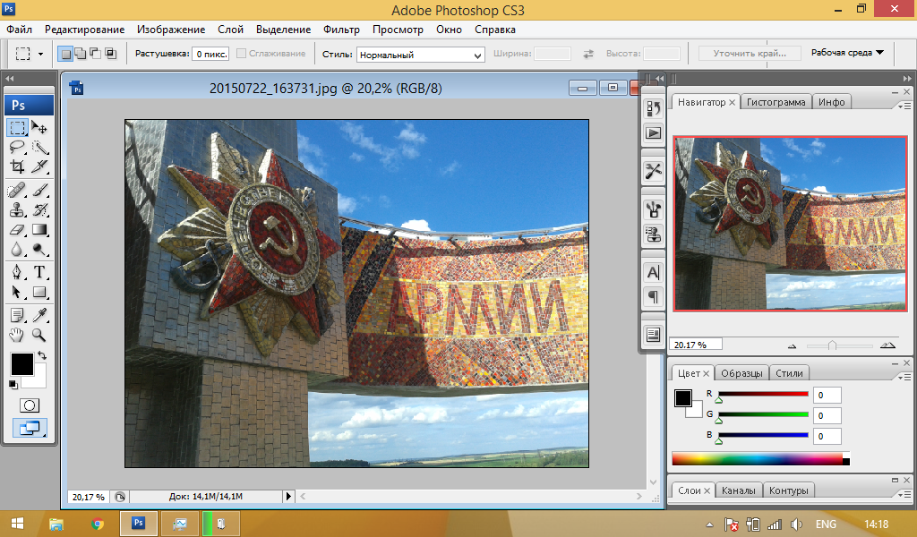This screenshot has width=917, height=537.
Task: Collapse the right panel dock to icons
Action: tap(906, 78)
